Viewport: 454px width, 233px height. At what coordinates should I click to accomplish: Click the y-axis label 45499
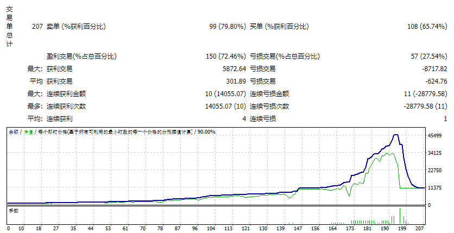point(434,135)
